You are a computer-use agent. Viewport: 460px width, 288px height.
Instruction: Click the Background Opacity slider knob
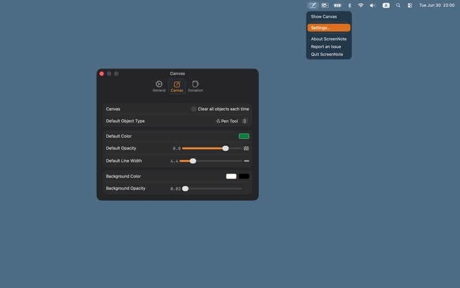pyautogui.click(x=185, y=189)
